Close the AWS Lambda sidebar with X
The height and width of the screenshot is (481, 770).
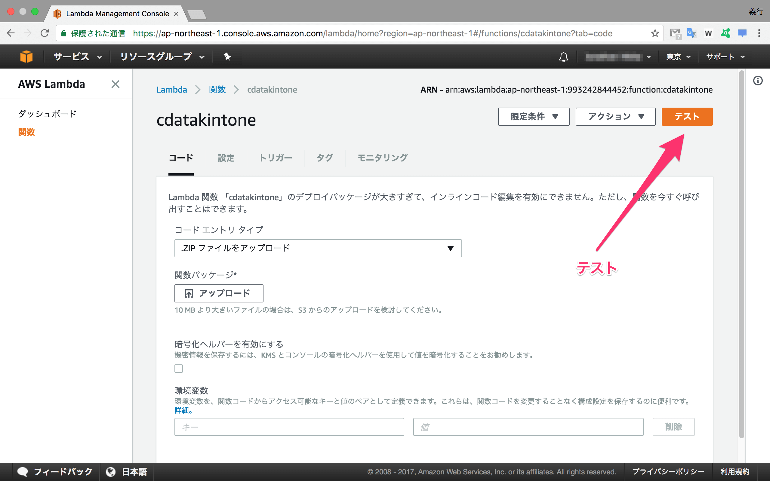115,84
